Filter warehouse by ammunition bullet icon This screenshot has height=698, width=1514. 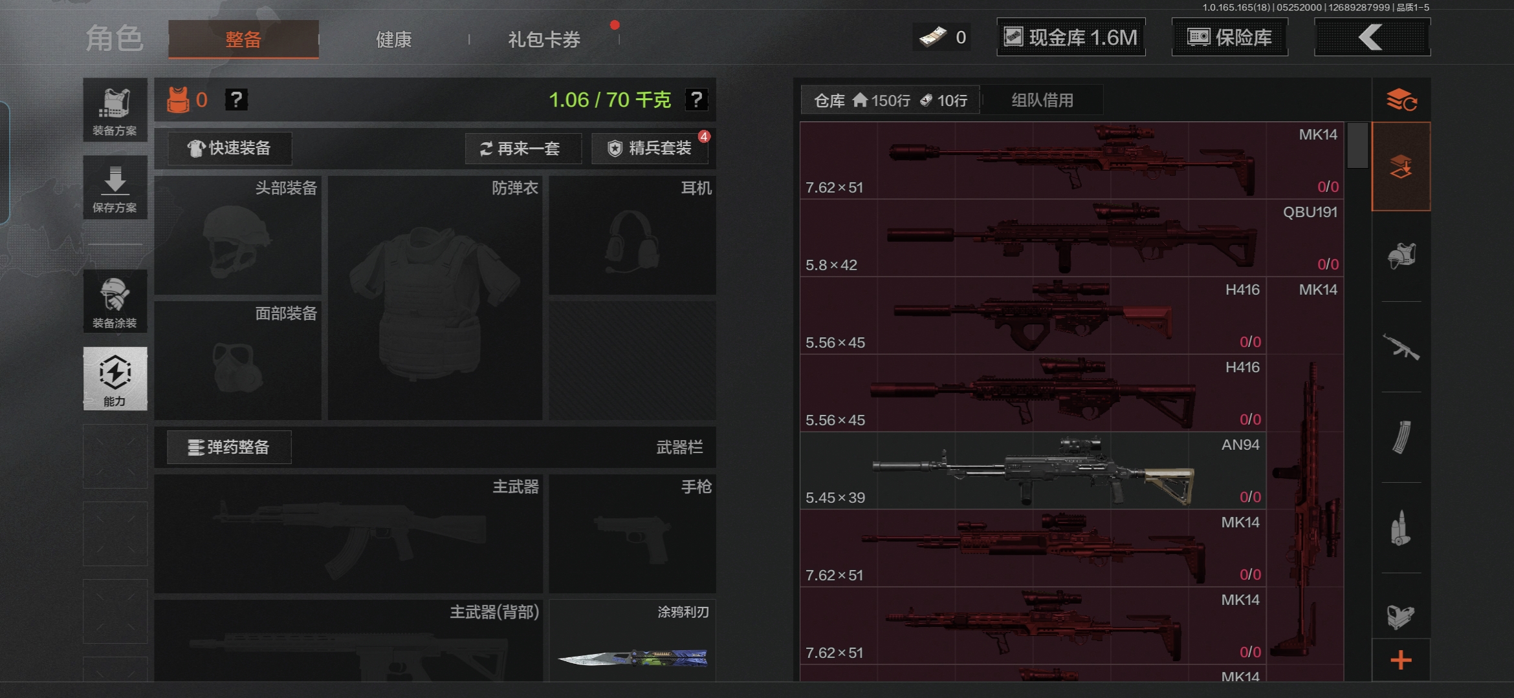pyautogui.click(x=1401, y=528)
